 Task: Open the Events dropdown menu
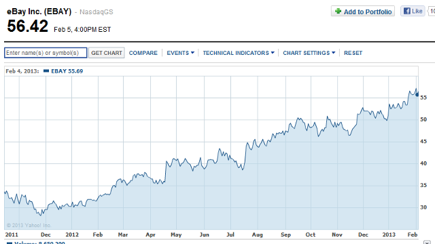click(180, 53)
